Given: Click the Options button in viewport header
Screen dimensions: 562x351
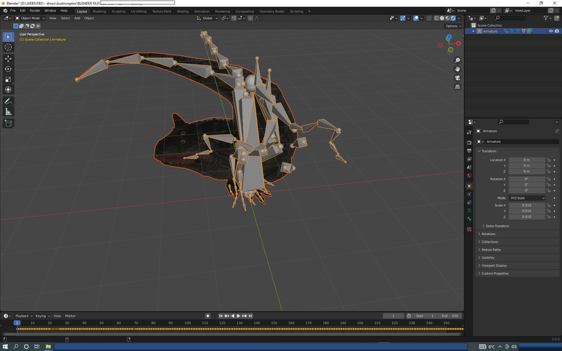Looking at the screenshot, I should click(453, 26).
